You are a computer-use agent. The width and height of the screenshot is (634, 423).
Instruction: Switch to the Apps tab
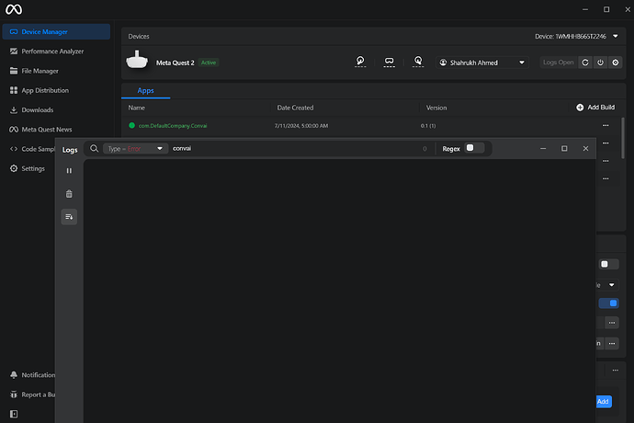(x=145, y=91)
